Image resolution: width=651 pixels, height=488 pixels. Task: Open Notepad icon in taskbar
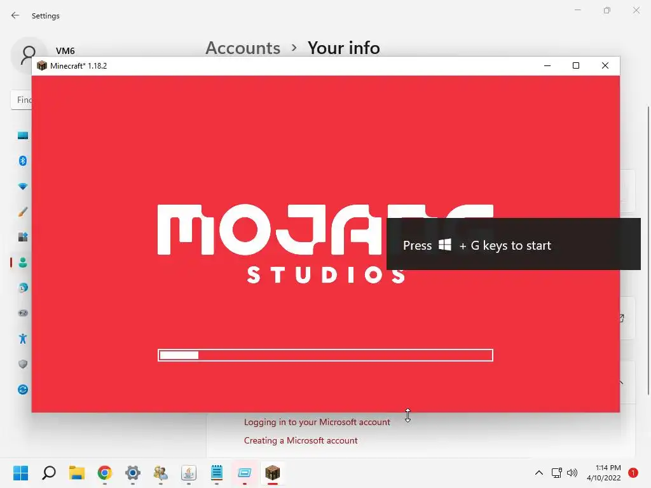[x=217, y=473]
